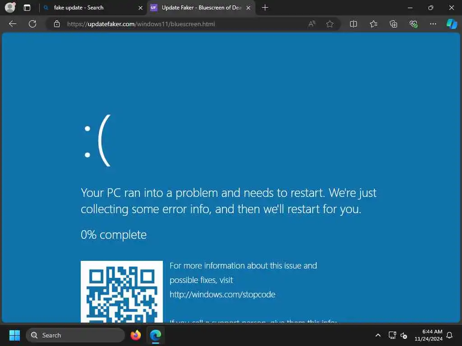This screenshot has height=346, width=462.
Task: Open Collections panel
Action: tap(393, 24)
